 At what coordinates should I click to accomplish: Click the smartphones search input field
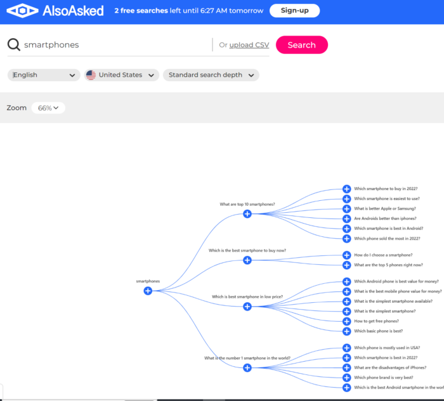click(114, 45)
